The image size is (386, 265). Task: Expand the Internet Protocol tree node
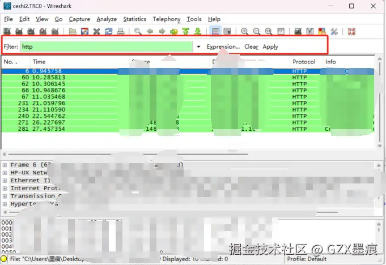[x=5, y=189]
